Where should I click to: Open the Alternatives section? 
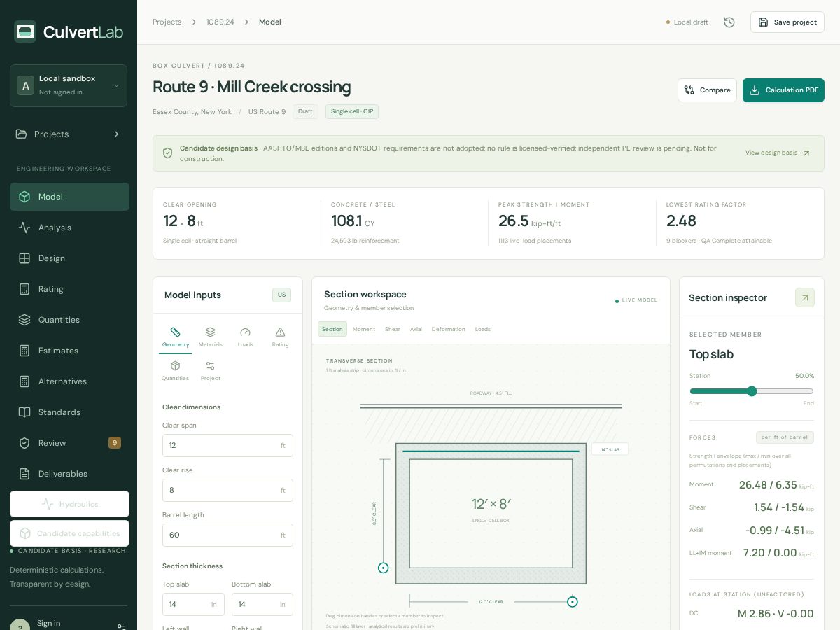[x=69, y=381]
